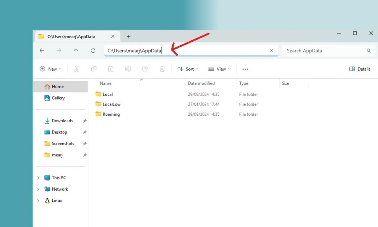Open the See more menu
378x227 pixels.
click(245, 69)
